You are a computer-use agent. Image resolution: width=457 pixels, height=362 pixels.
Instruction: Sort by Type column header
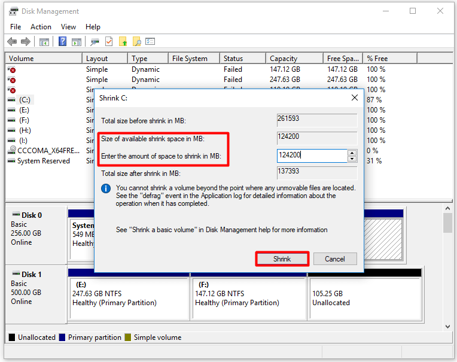point(148,58)
